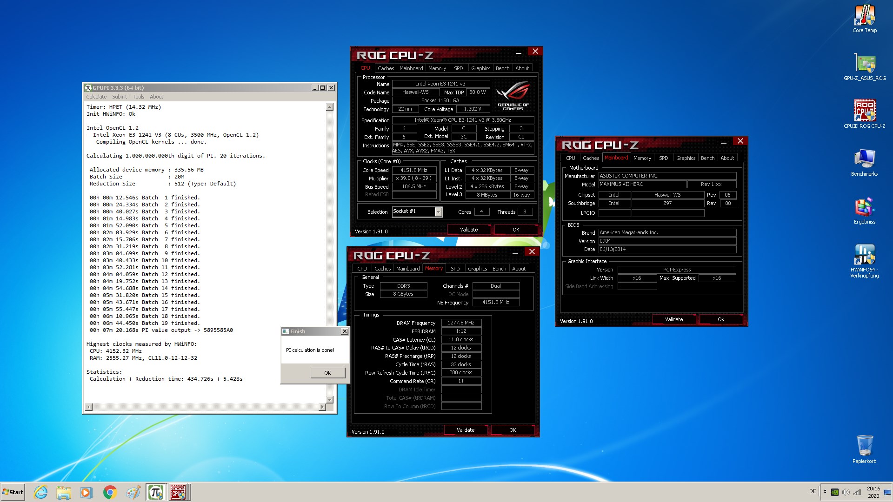Viewport: 893px width, 502px height.
Task: Click DRAM Frequency value 1277.5 MHz
Action: coord(461,323)
